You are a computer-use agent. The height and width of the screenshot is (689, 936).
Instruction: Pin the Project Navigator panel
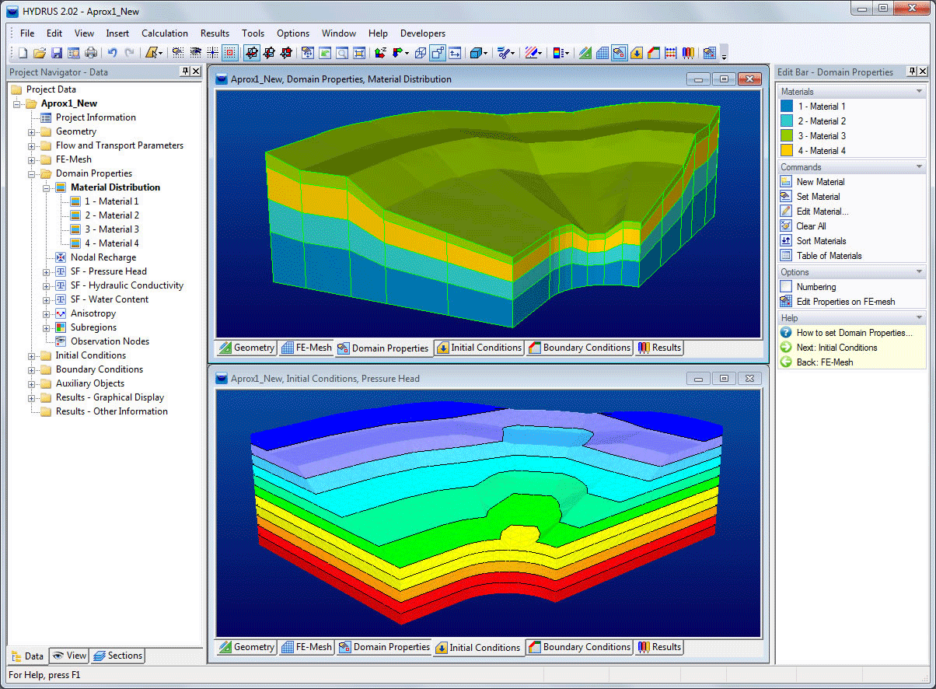185,72
